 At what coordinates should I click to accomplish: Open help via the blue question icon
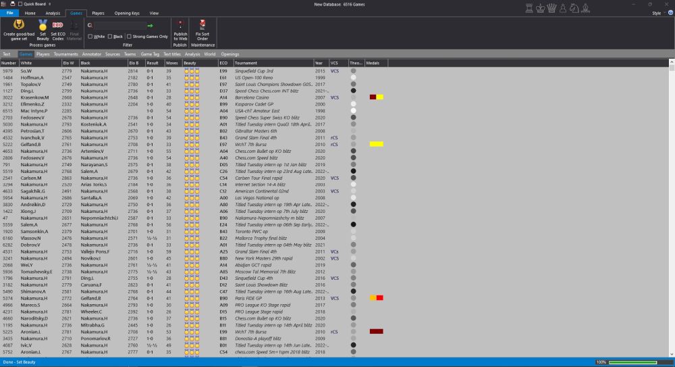pos(670,13)
